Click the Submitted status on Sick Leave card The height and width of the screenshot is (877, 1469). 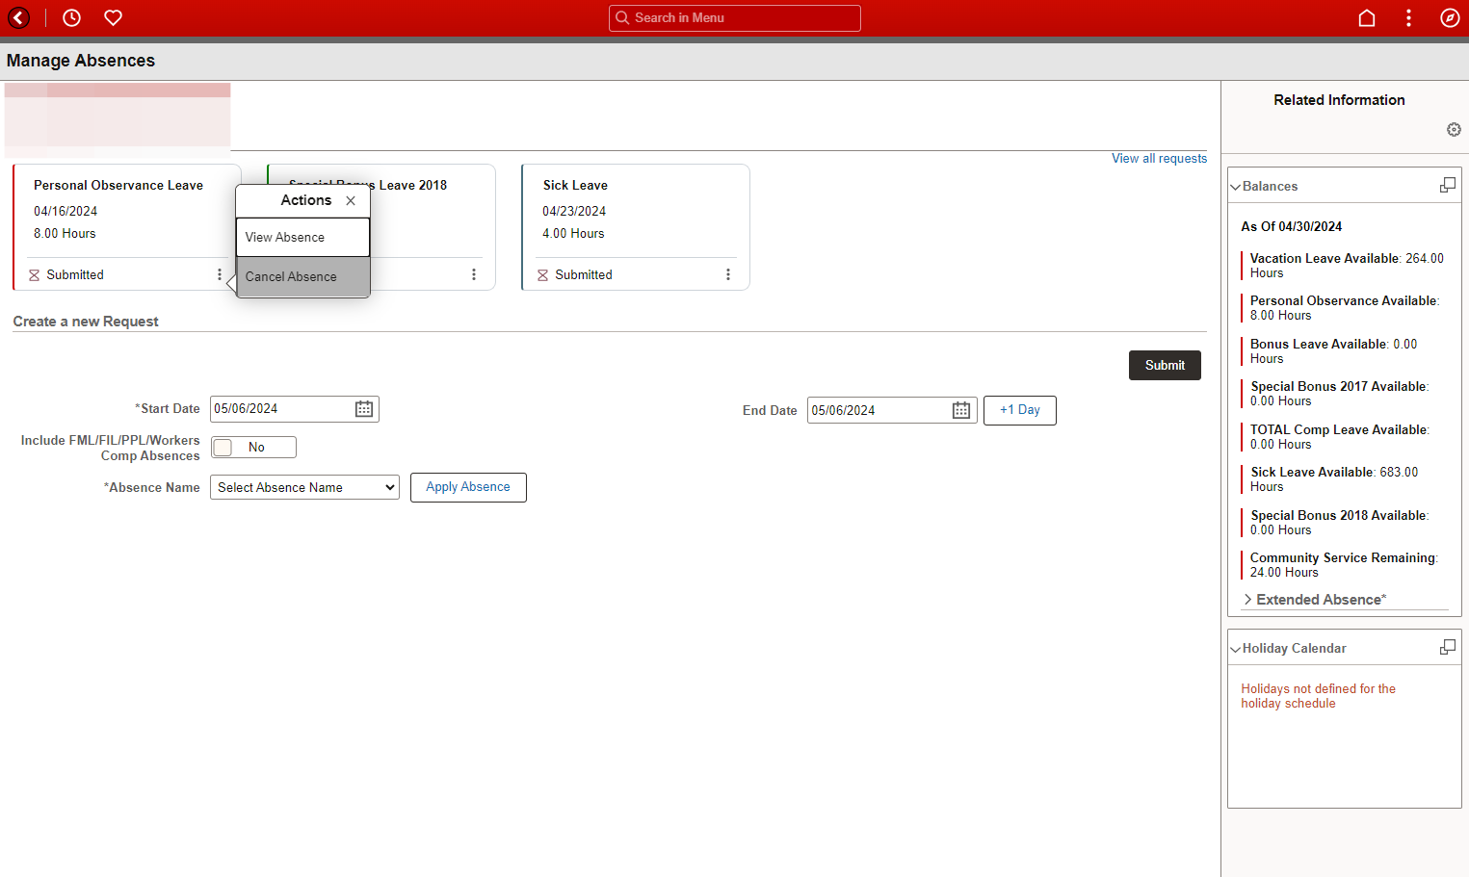(x=584, y=274)
